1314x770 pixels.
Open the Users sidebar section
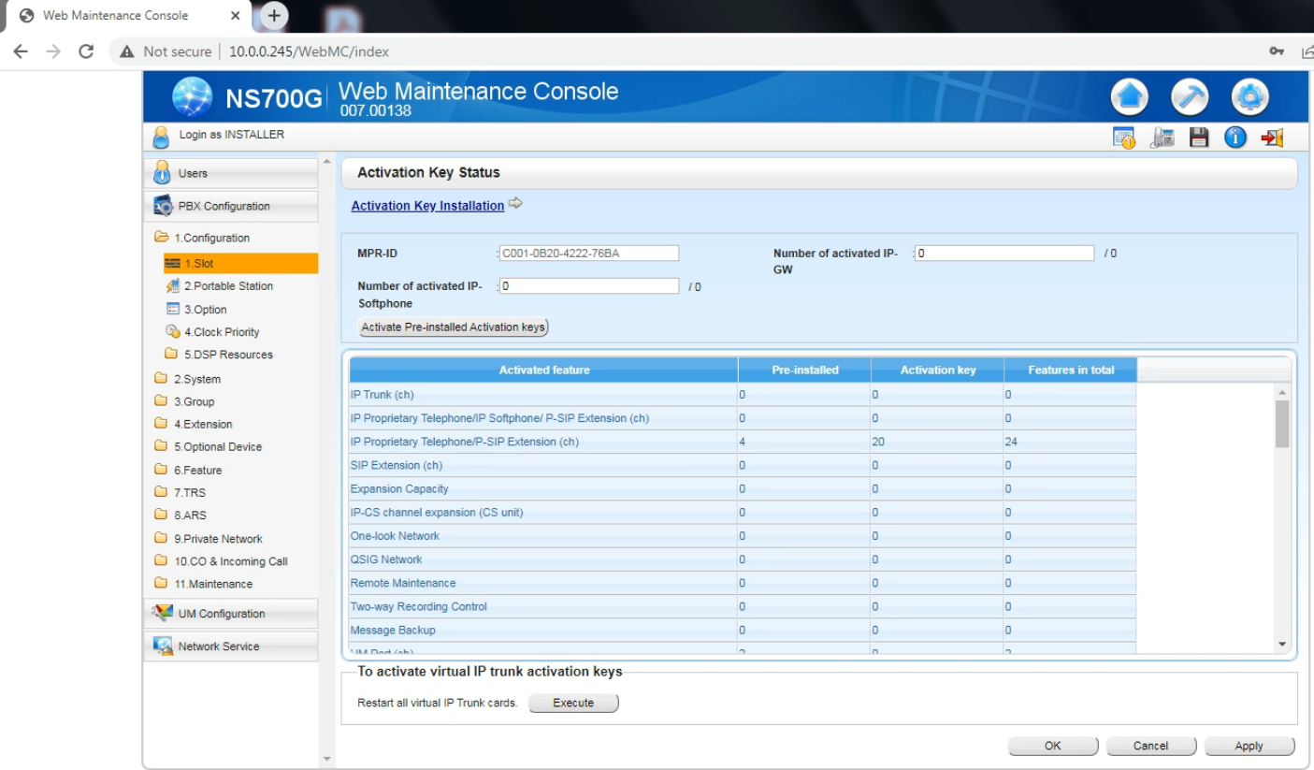point(231,173)
